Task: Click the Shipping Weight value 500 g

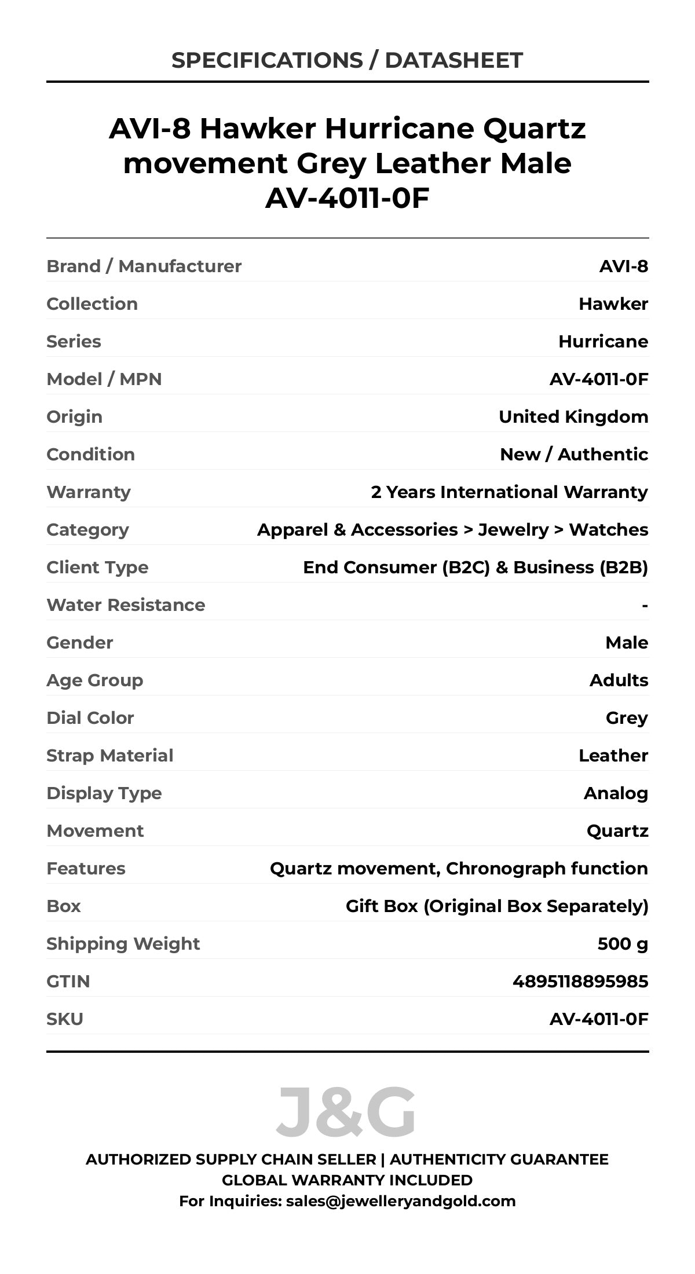Action: (623, 943)
